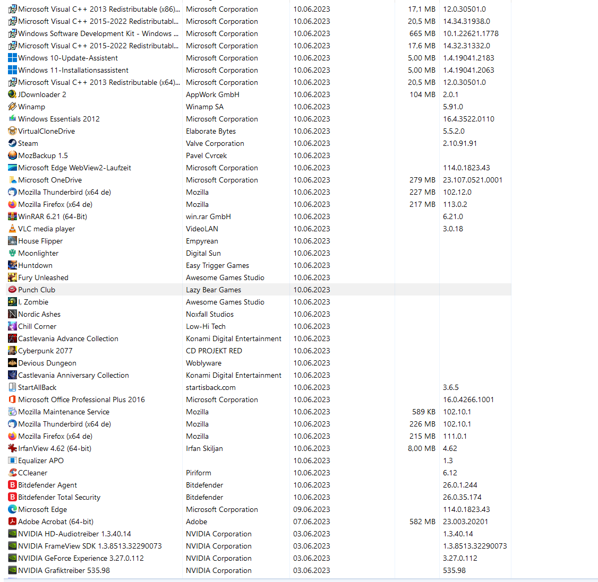Select the Bitdefender Agent entry name
The height and width of the screenshot is (582, 598).
pyautogui.click(x=48, y=484)
